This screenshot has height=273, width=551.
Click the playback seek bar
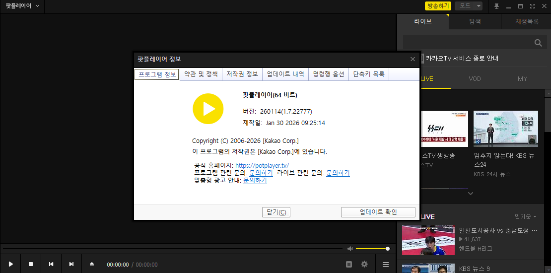point(173,249)
